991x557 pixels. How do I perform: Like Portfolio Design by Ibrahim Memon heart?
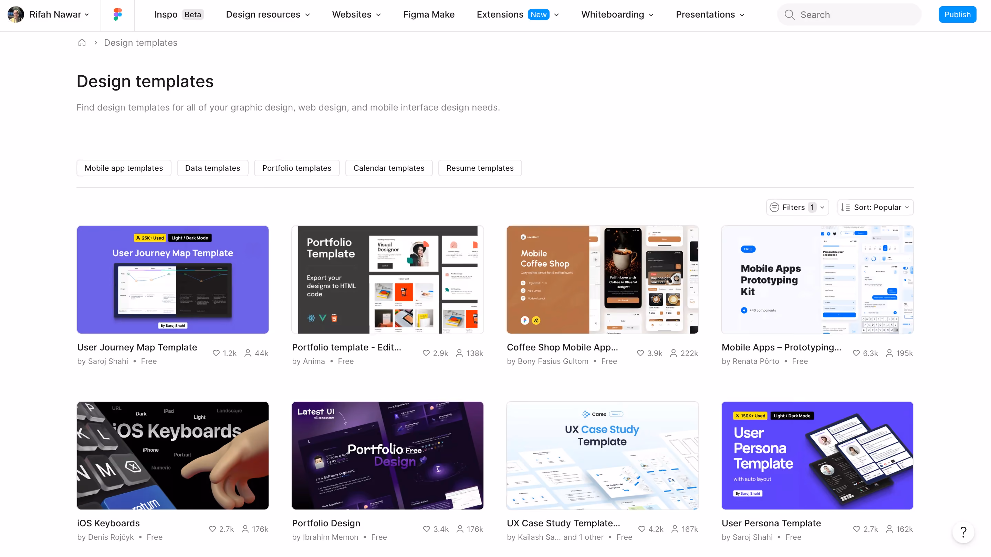click(x=427, y=529)
